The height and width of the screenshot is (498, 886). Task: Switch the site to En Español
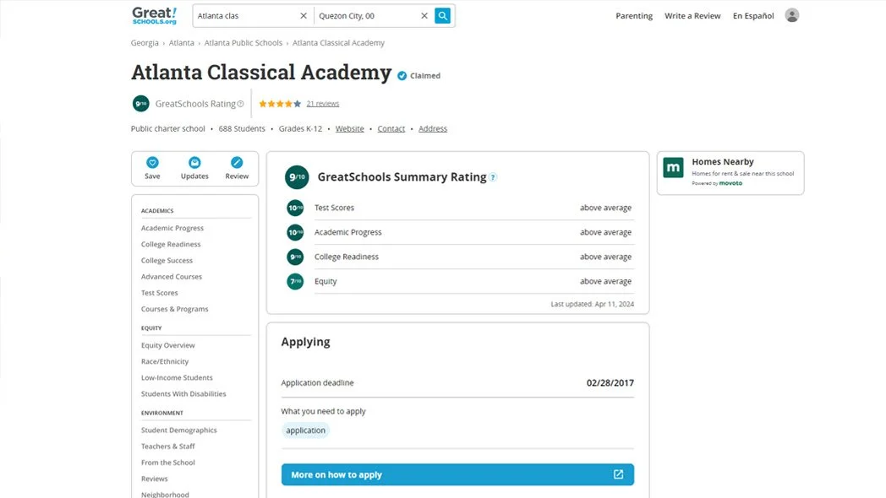(x=752, y=15)
